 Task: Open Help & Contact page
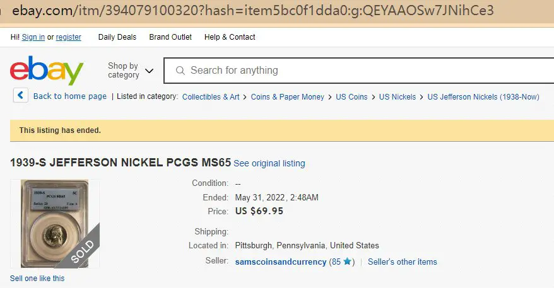click(x=230, y=37)
